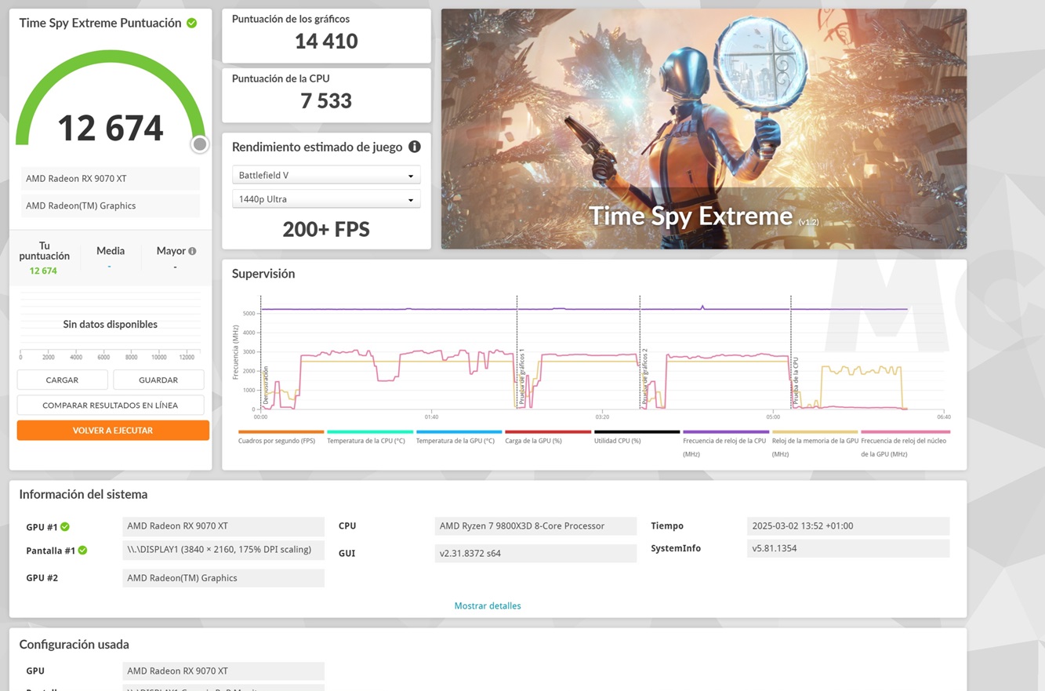Click the purple Frecuencia de reloj de la CPU swatch

725,432
